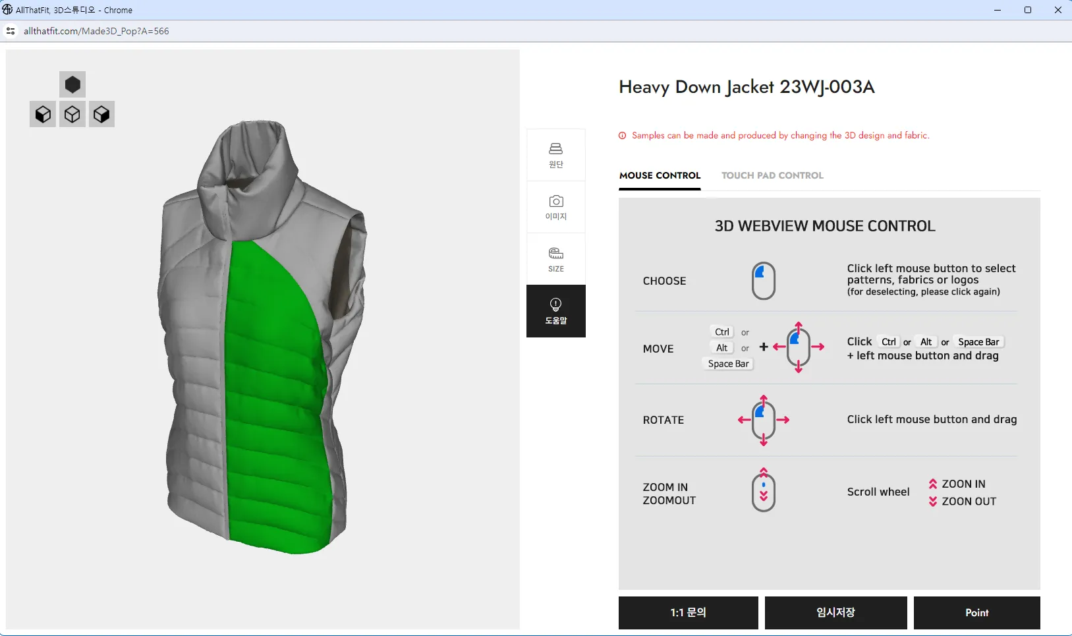
Task: Click the 도움말 lightbulb help icon
Action: click(x=556, y=311)
